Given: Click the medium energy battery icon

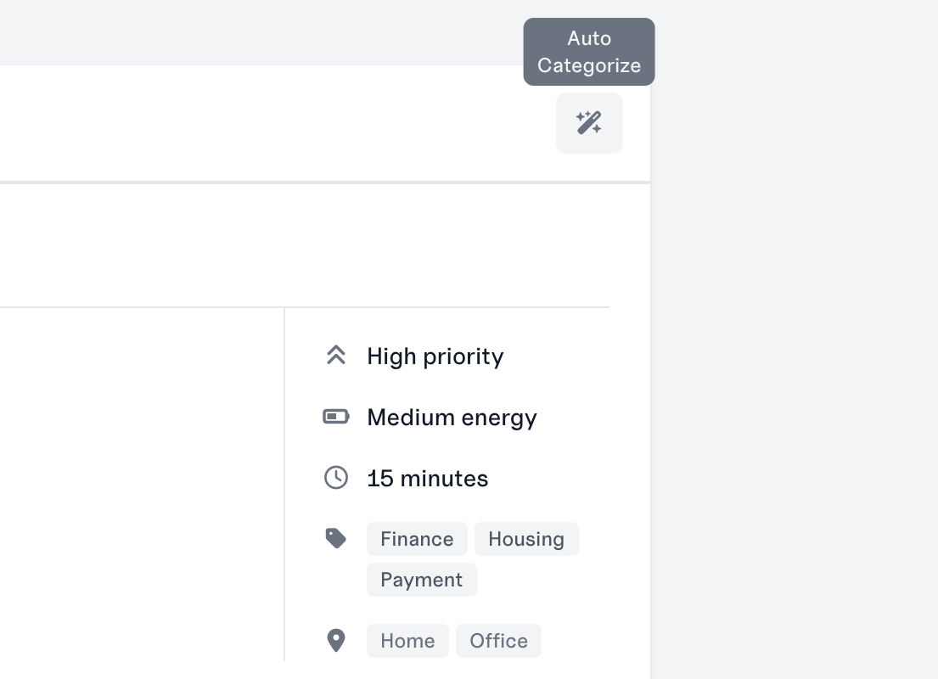Looking at the screenshot, I should pyautogui.click(x=336, y=417).
